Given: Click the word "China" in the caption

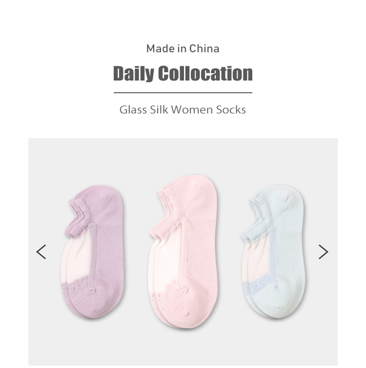Looking at the screenshot, I should pyautogui.click(x=204, y=49).
